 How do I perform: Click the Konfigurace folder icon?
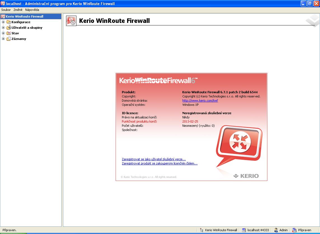(x=9, y=22)
